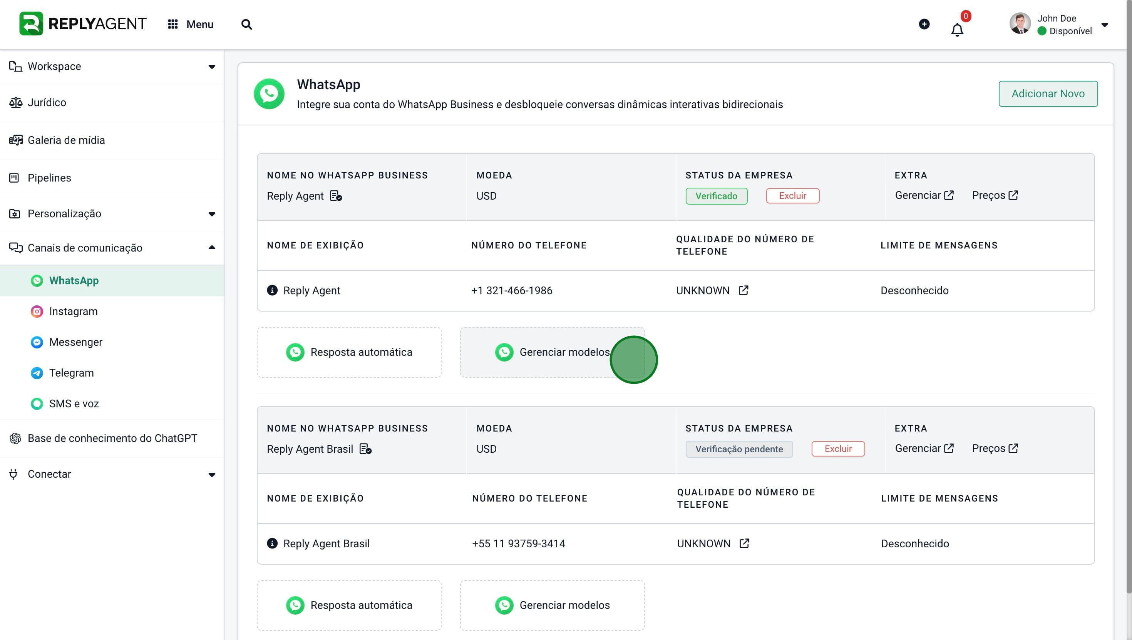Click info icon beside Reply Agent display name
1132x640 pixels.
272,290
